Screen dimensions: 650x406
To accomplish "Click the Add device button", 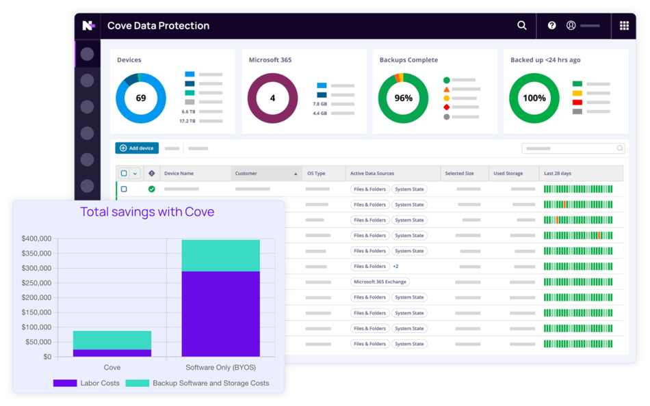I will pyautogui.click(x=137, y=148).
